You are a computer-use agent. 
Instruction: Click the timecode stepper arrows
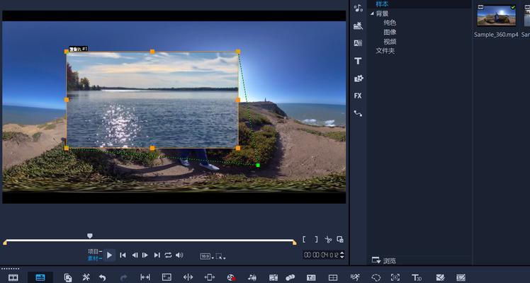[342, 255]
